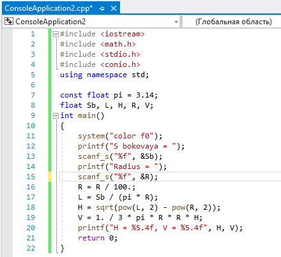The height and width of the screenshot is (257, 281).
Task: Close the ConsoleApplication2.cpp tab
Action: click(x=114, y=8)
